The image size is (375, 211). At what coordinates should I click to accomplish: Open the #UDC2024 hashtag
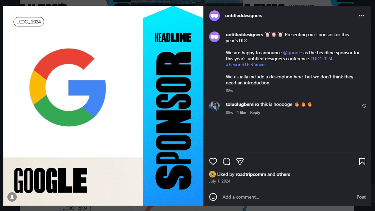pos(321,59)
